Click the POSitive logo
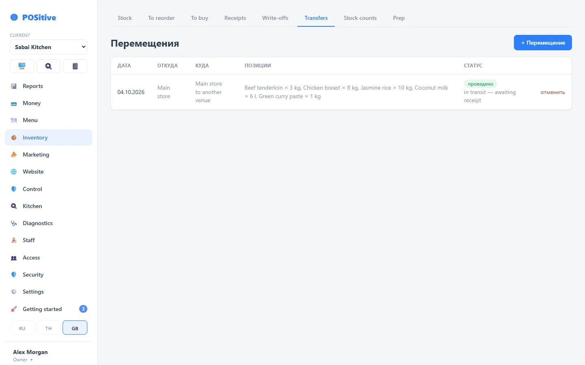The image size is (585, 365). pyautogui.click(x=33, y=17)
